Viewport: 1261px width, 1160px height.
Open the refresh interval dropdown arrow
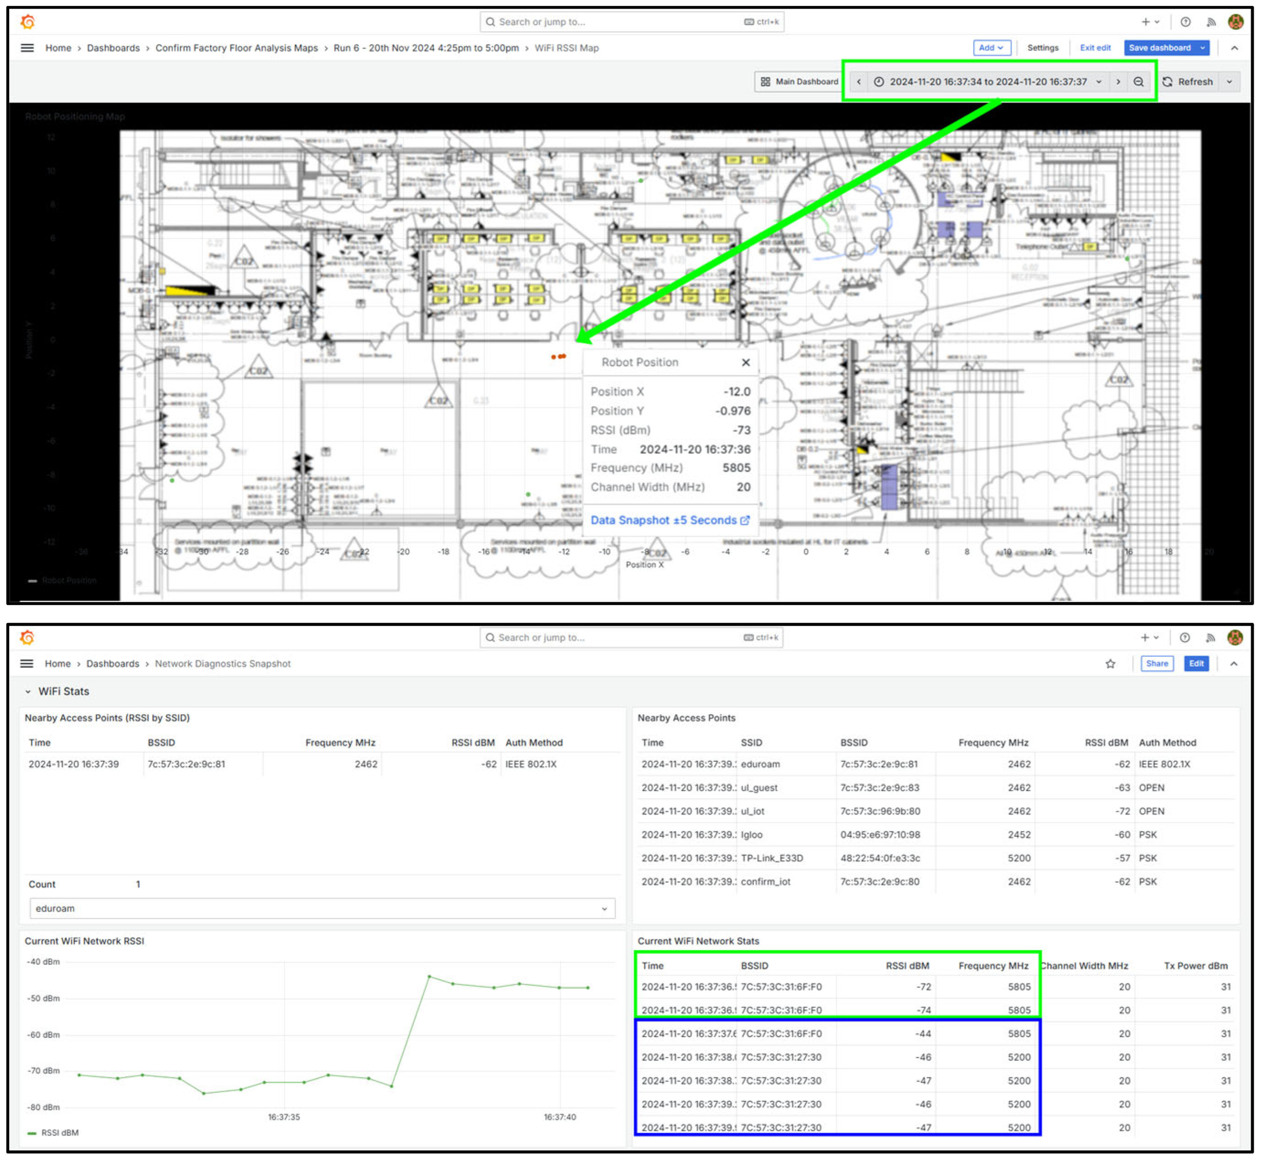coord(1229,82)
